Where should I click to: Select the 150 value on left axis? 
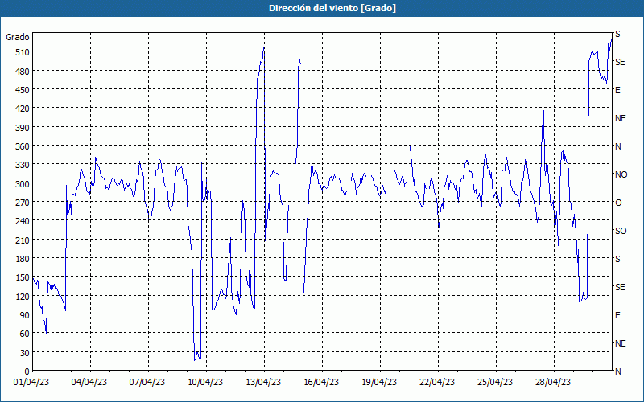(x=23, y=277)
